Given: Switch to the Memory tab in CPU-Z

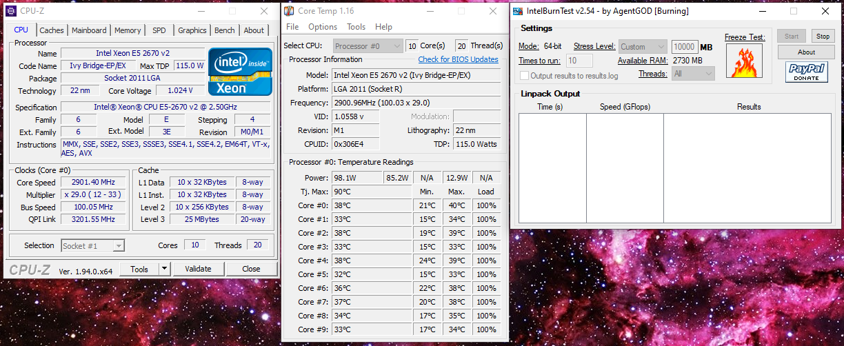Looking at the screenshot, I should pyautogui.click(x=128, y=30).
